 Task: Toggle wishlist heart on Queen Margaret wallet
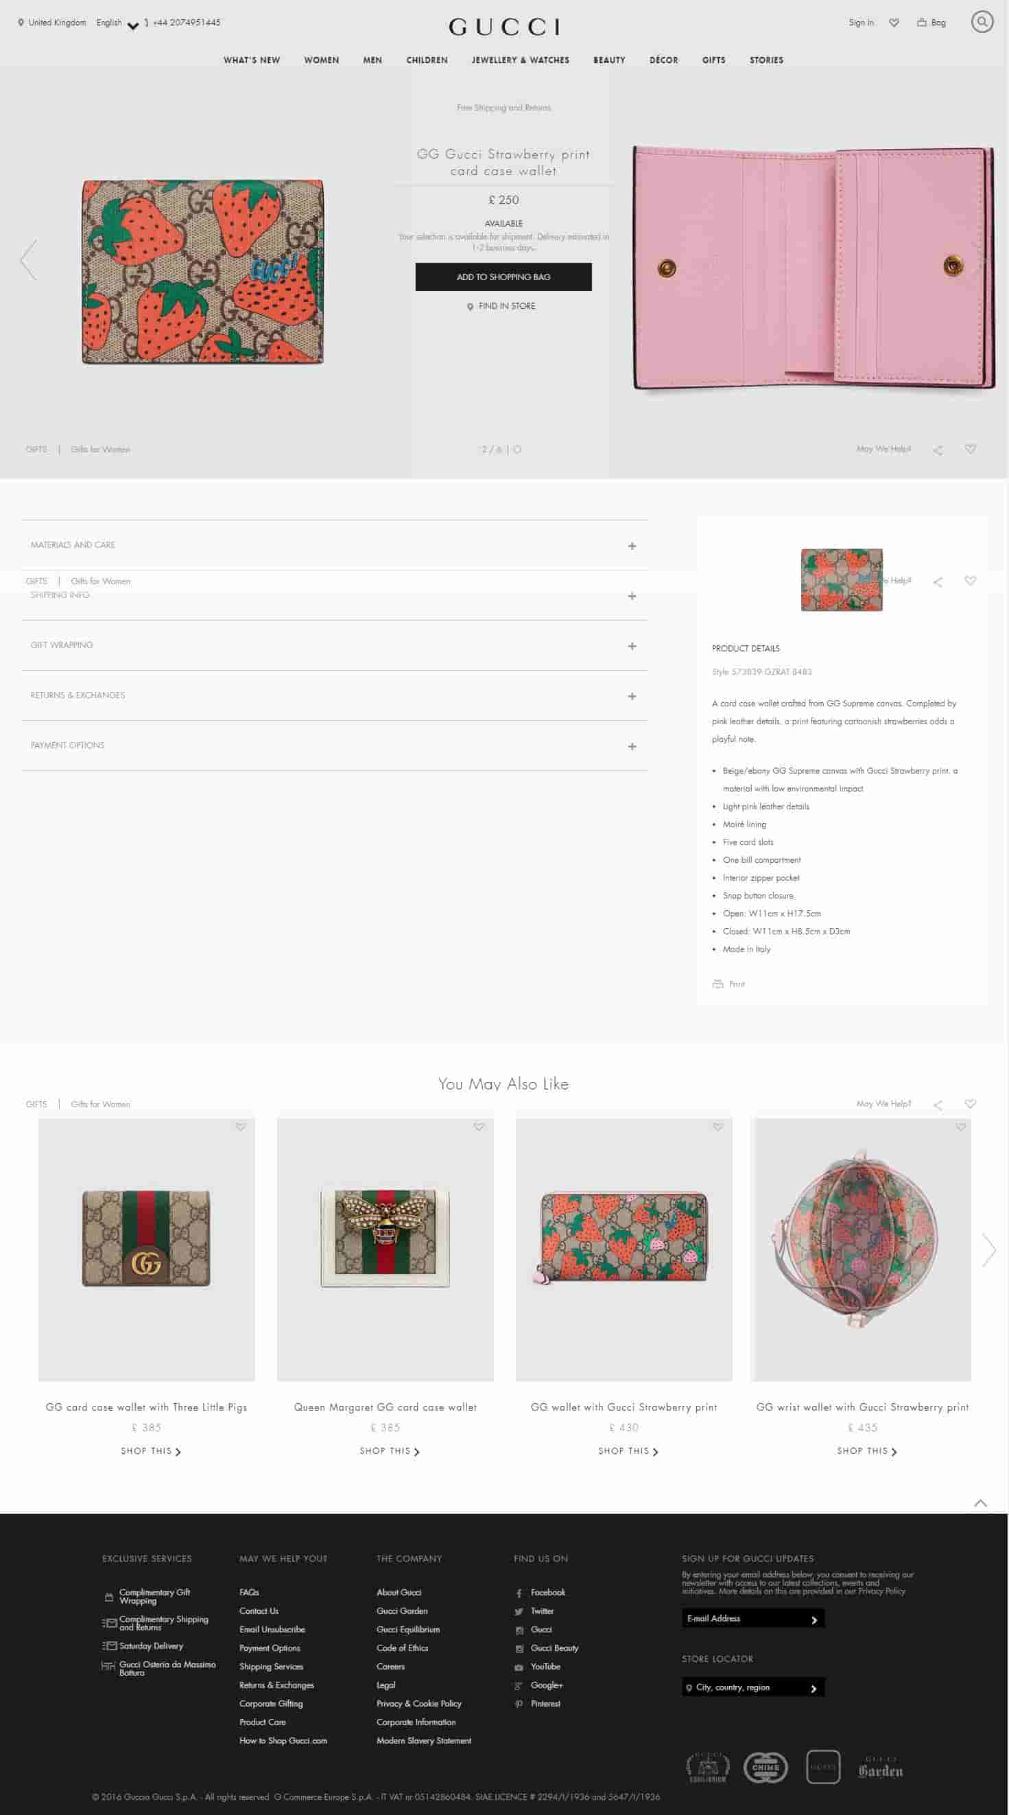pos(479,1126)
